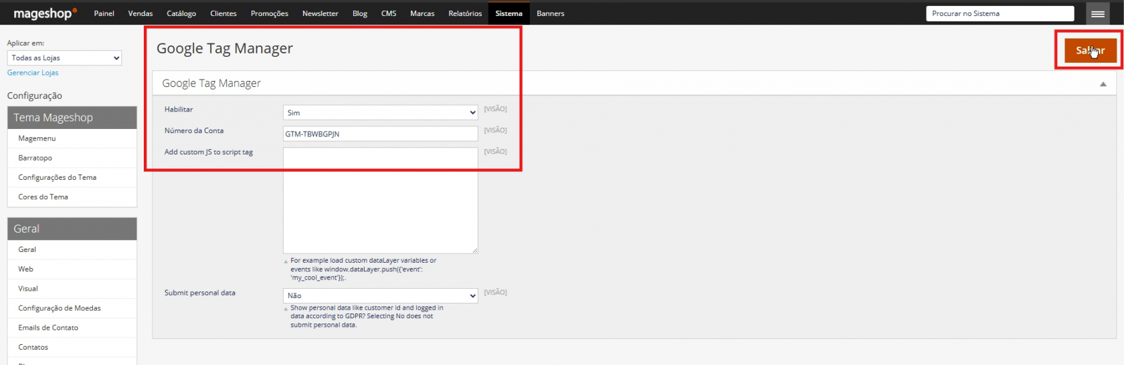Open the Banners menu
Viewport: 1124px width, 365px height.
(x=551, y=13)
